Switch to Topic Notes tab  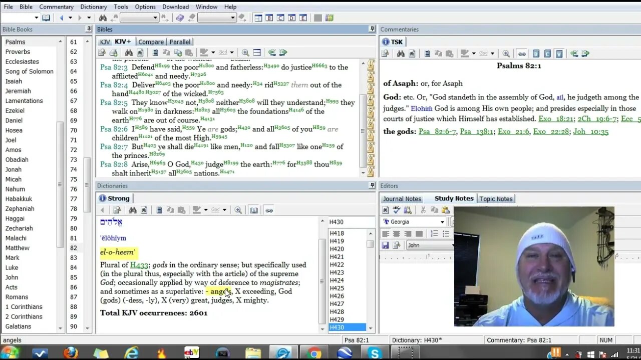point(496,199)
